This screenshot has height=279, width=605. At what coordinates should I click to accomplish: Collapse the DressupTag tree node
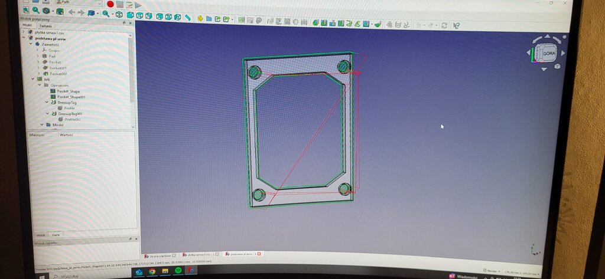(48, 102)
